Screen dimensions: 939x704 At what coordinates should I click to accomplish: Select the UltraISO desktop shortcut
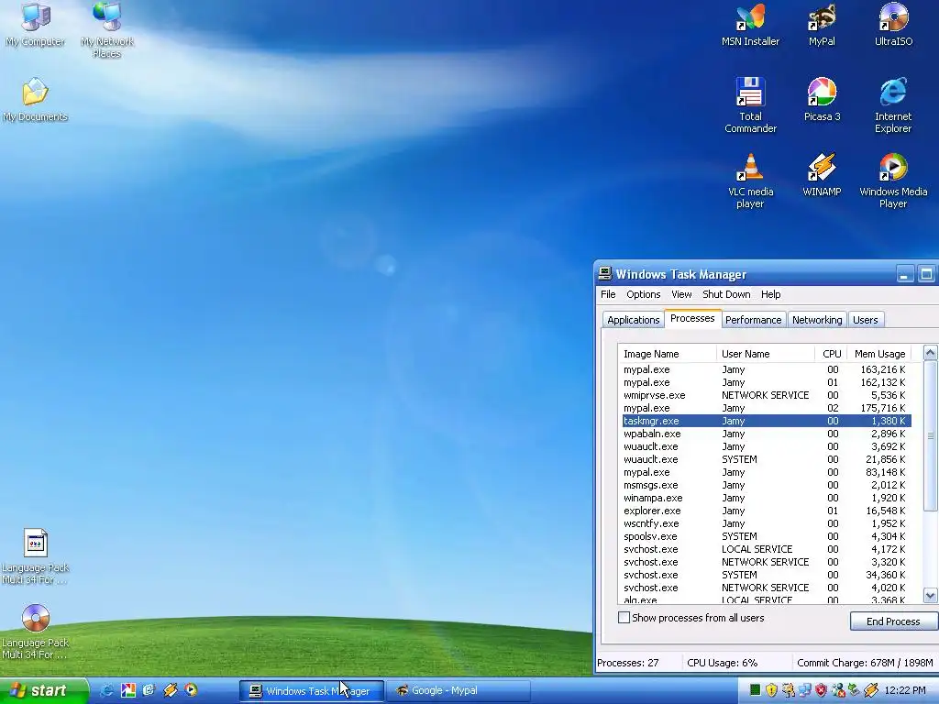pos(893,24)
